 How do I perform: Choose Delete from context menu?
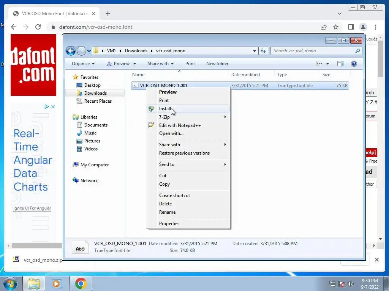[188, 203]
